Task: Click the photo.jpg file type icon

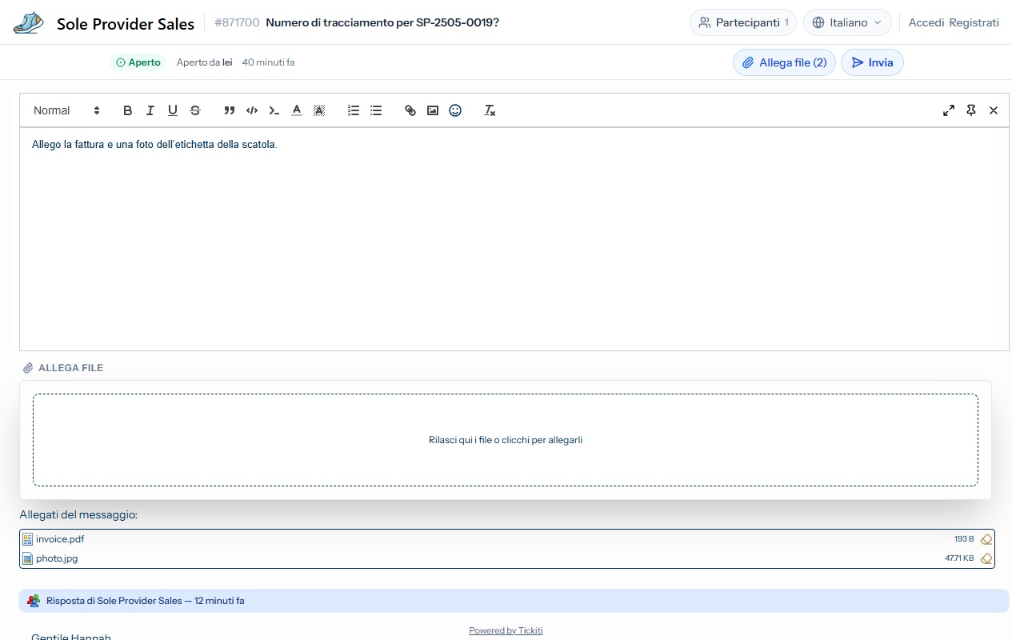Action: tap(27, 558)
